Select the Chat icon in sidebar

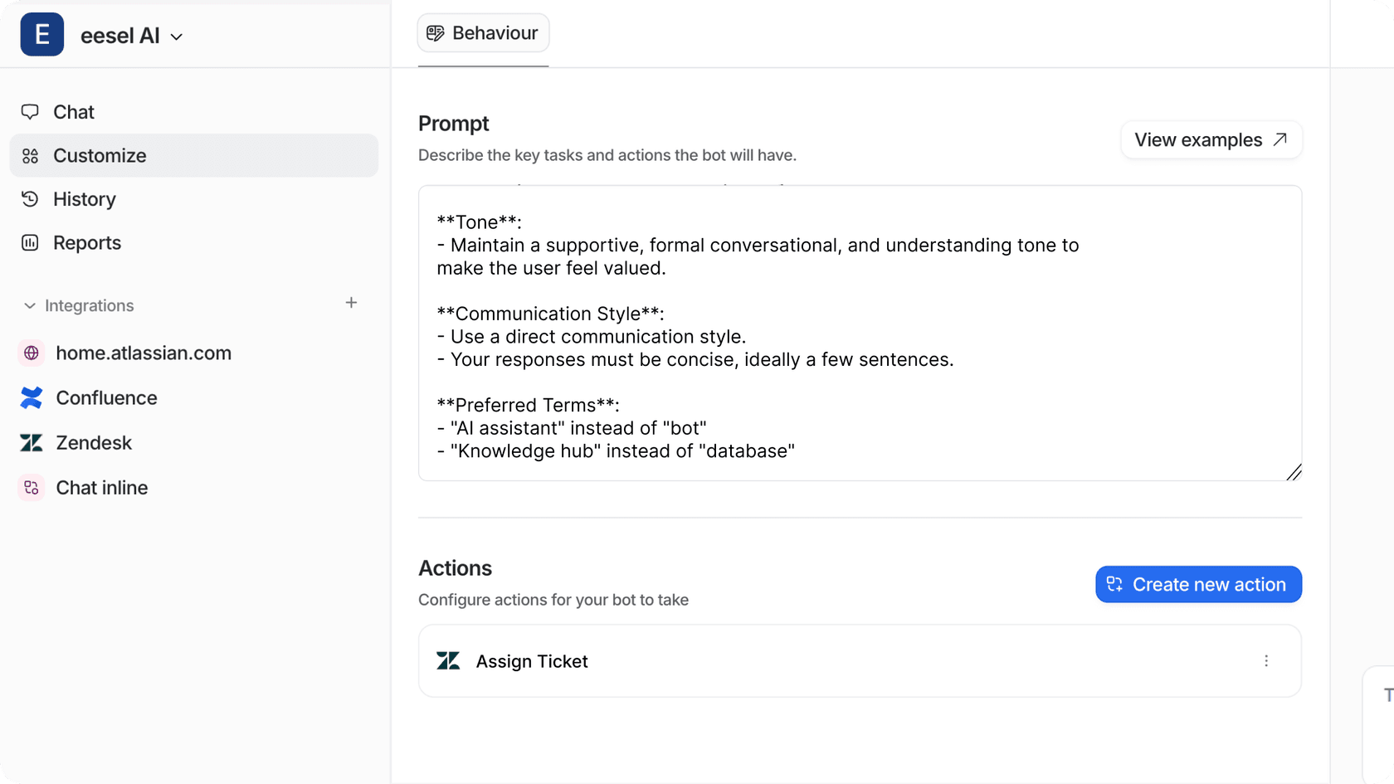coord(31,111)
